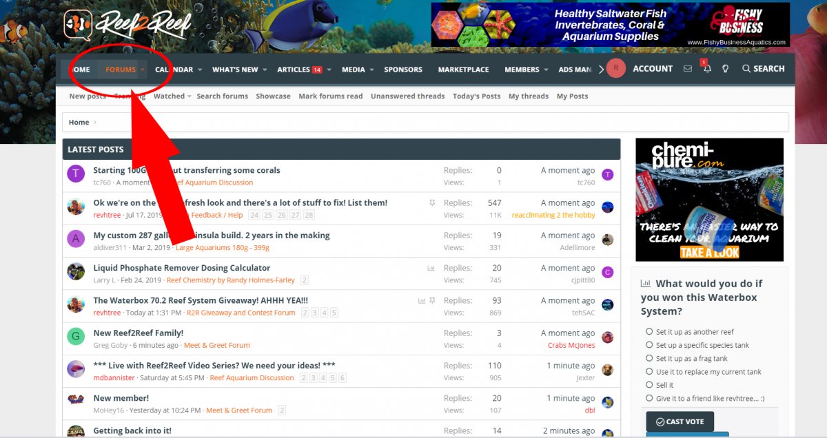Viewport: 827px width, 438px height.
Task: Click the chemi-pure sidebar advertisement
Action: pos(709,200)
